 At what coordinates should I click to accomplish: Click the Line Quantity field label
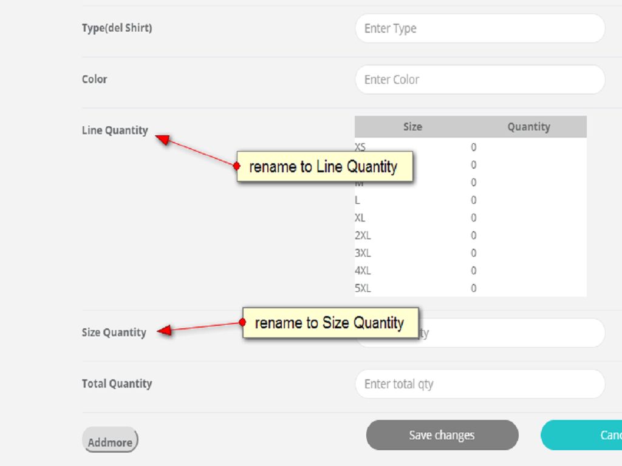point(115,130)
